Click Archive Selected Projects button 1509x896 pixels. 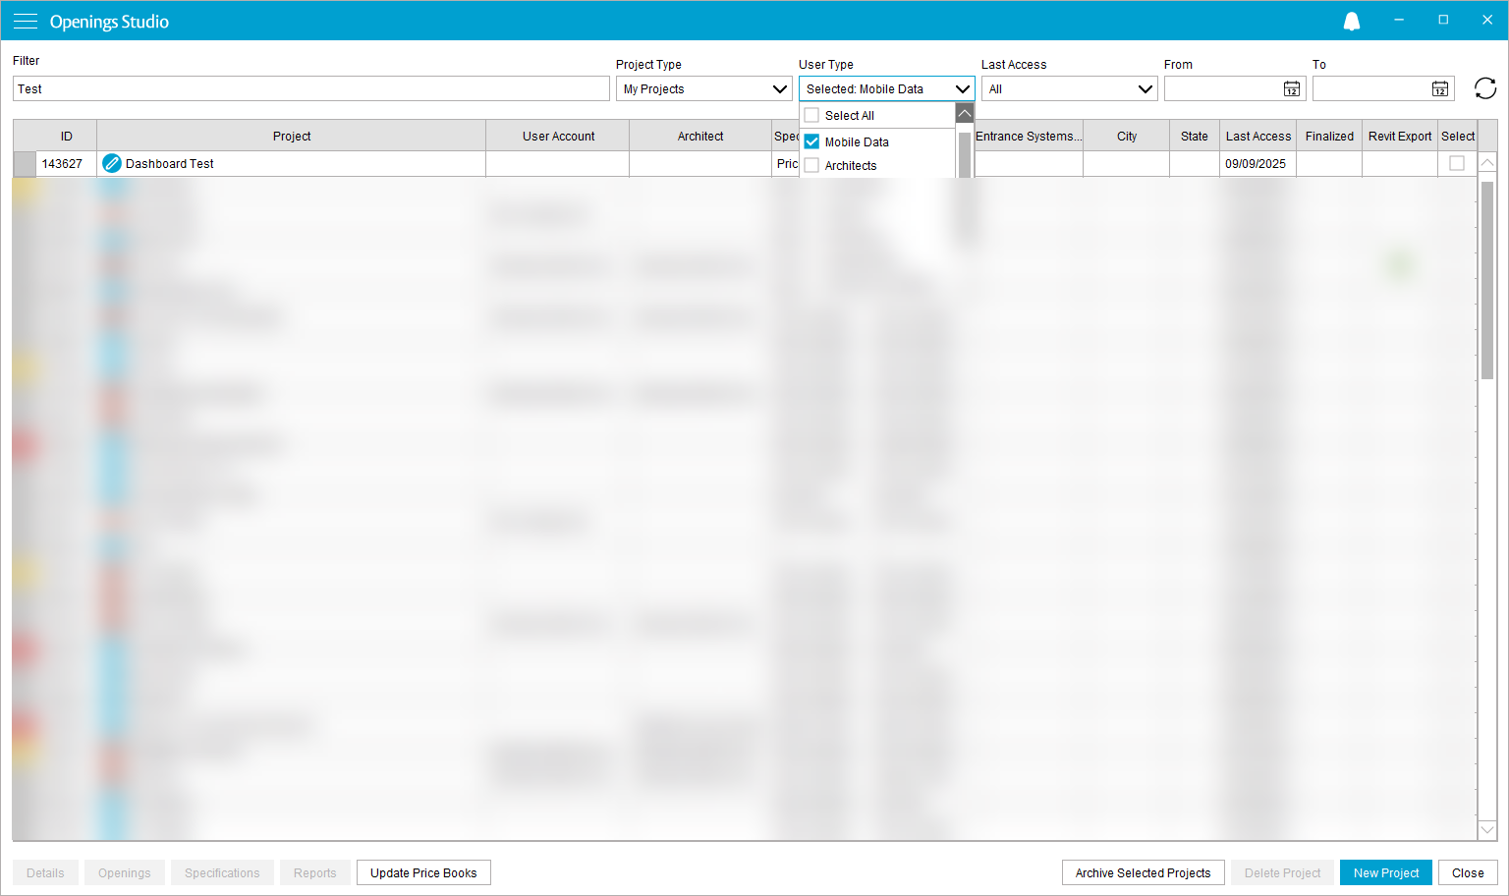[1143, 872]
